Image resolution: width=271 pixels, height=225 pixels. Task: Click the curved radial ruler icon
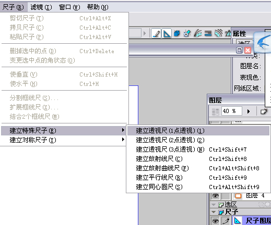coord(198,33)
